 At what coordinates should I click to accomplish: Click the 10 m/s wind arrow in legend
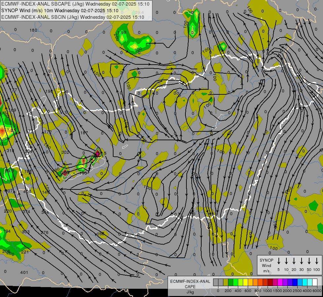pos(286,261)
